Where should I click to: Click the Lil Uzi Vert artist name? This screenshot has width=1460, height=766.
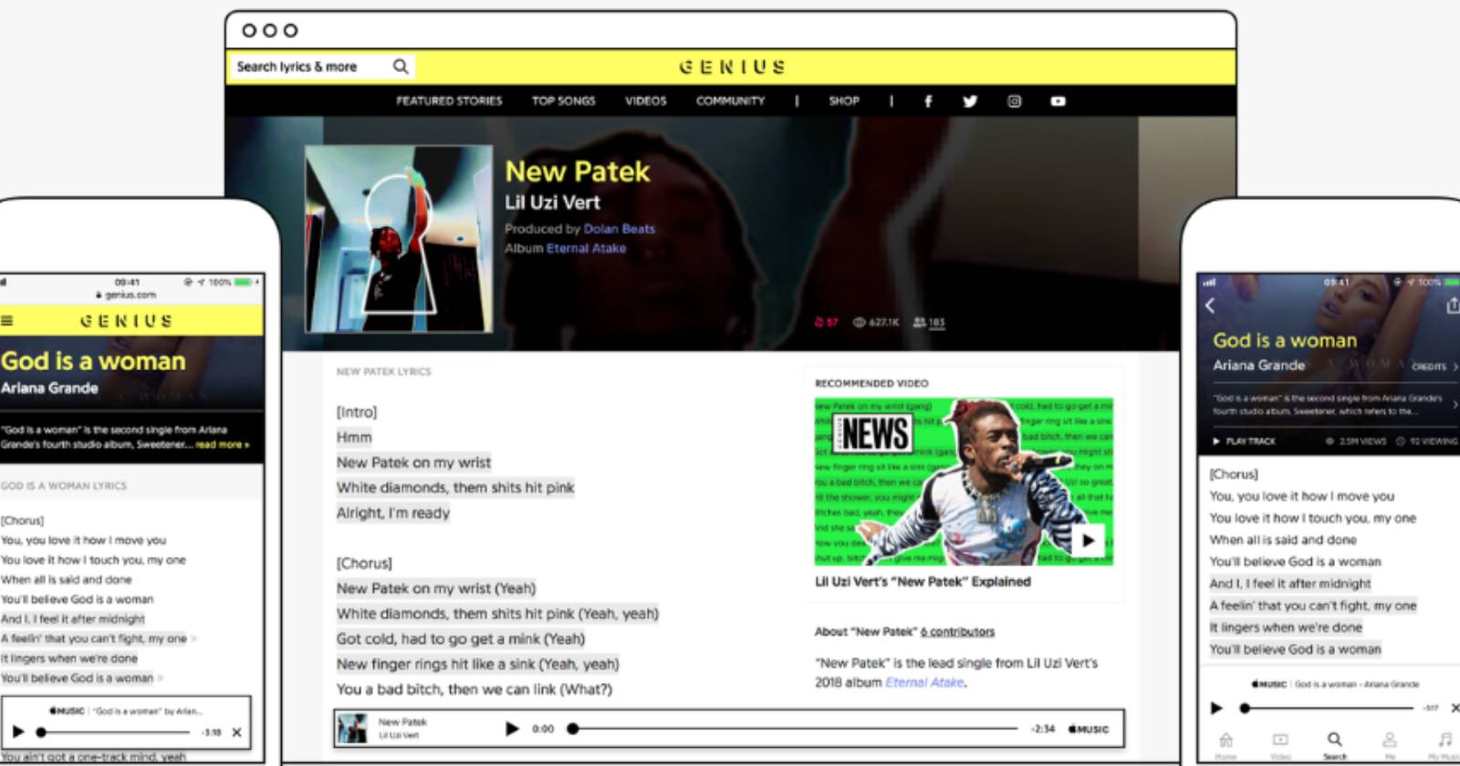[553, 202]
